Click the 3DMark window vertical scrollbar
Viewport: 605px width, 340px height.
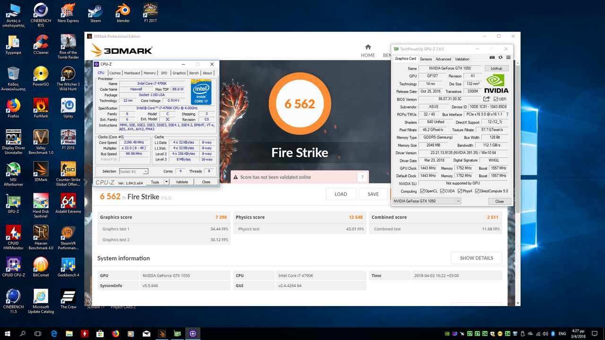[518, 184]
